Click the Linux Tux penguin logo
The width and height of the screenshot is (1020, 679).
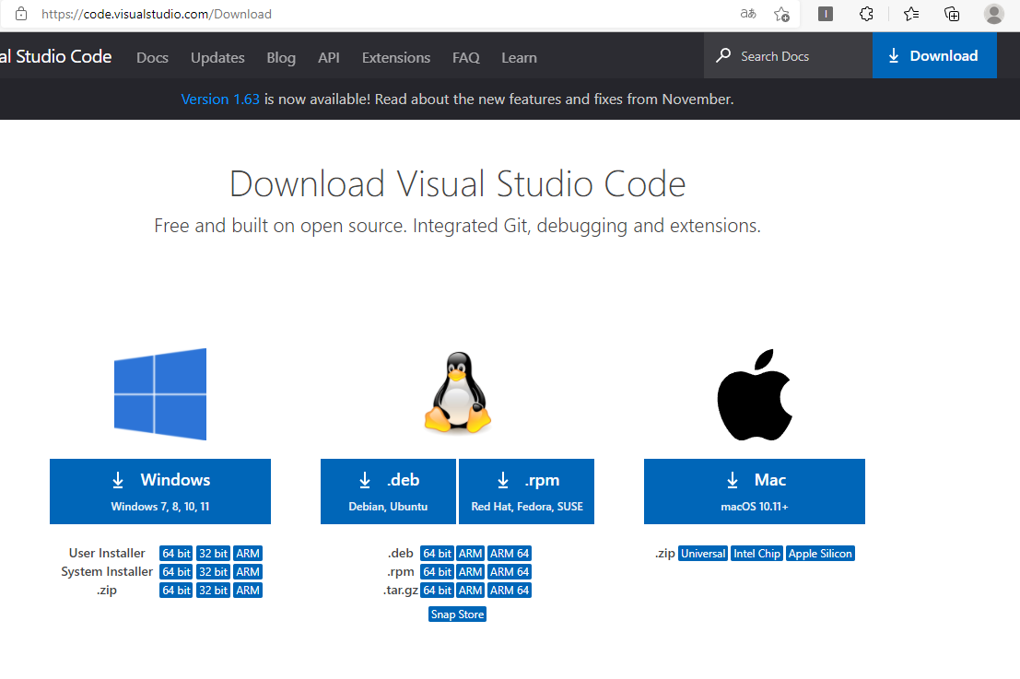pos(457,392)
